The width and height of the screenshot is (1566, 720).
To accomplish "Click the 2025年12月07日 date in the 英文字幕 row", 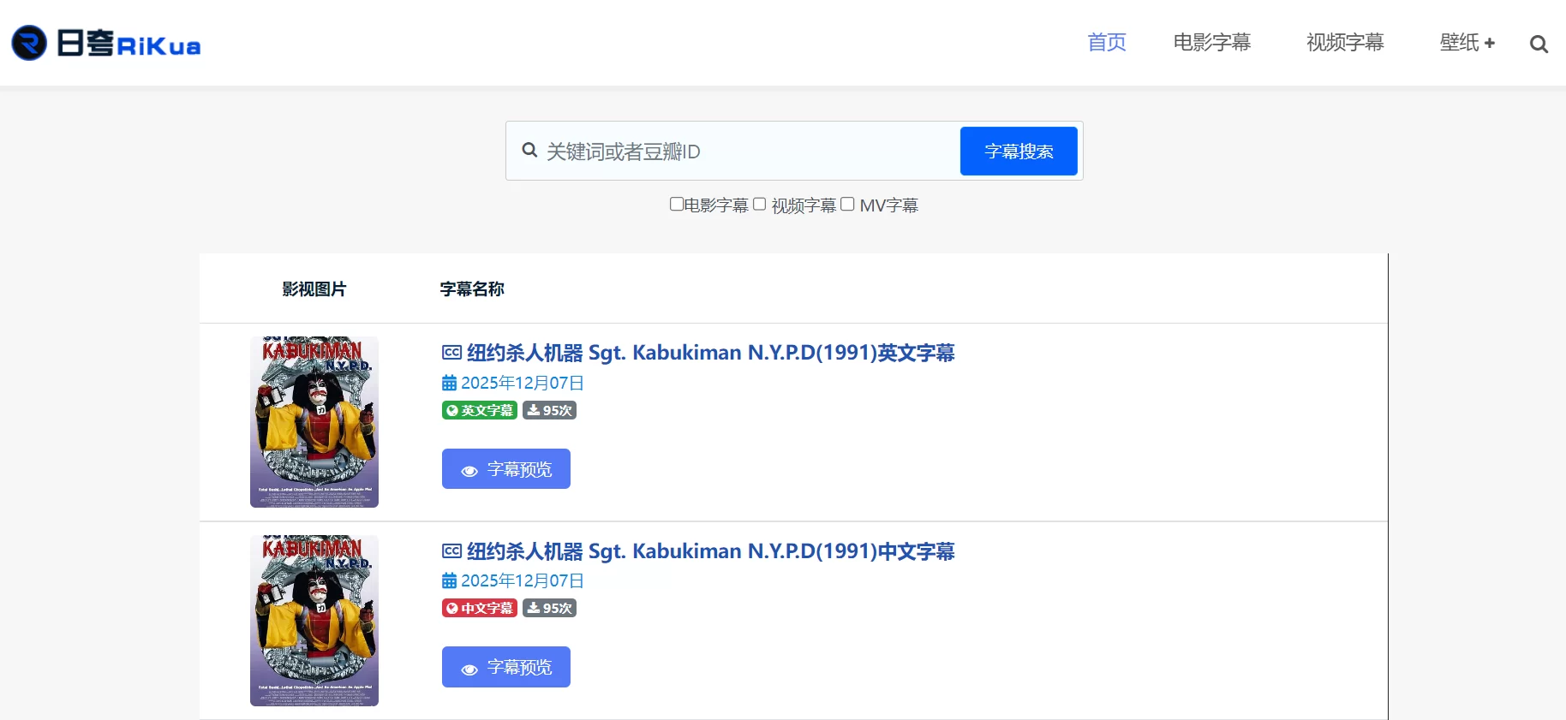I will (x=523, y=383).
